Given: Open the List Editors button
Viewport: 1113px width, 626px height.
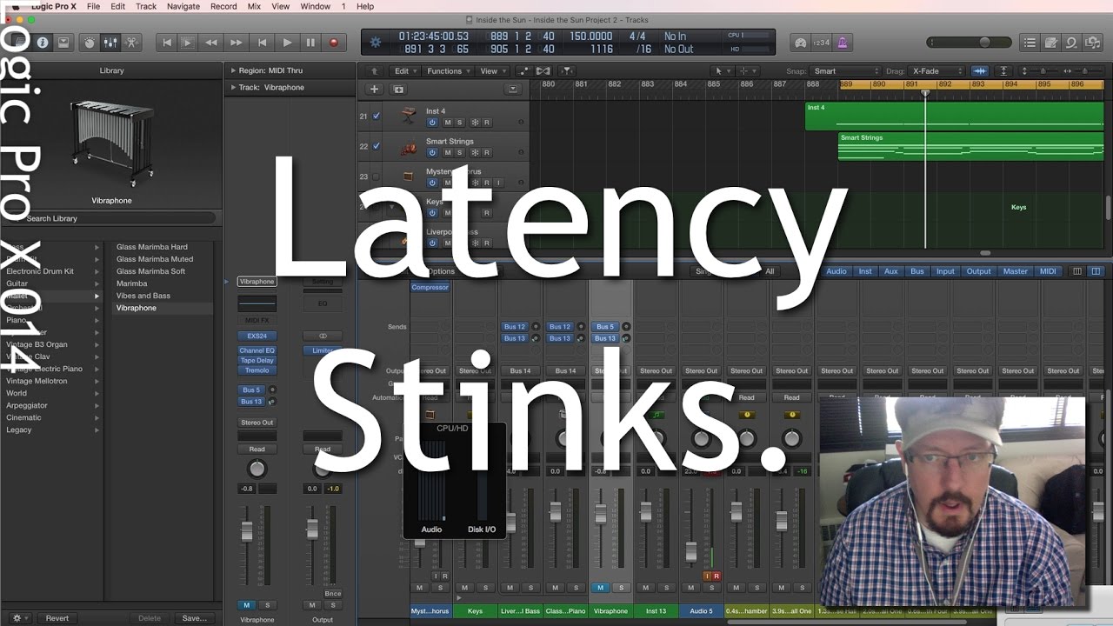Looking at the screenshot, I should [x=1031, y=42].
